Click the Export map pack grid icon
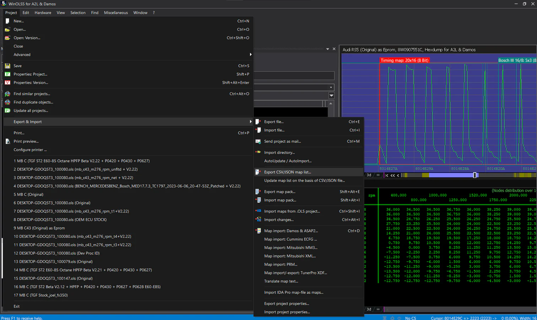 [258, 192]
